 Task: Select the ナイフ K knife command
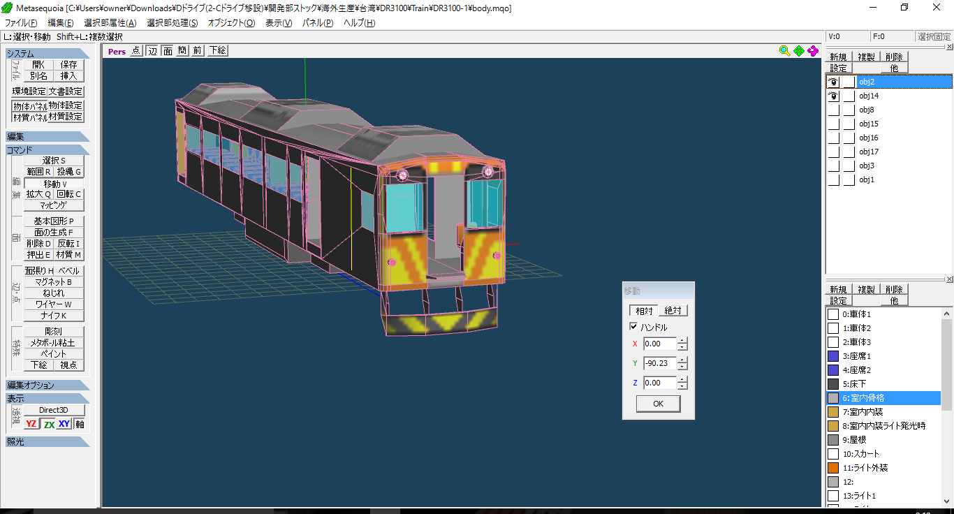[54, 316]
